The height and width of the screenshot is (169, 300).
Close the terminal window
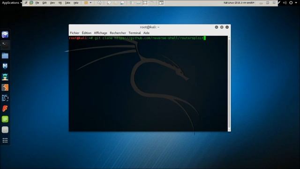click(x=227, y=27)
